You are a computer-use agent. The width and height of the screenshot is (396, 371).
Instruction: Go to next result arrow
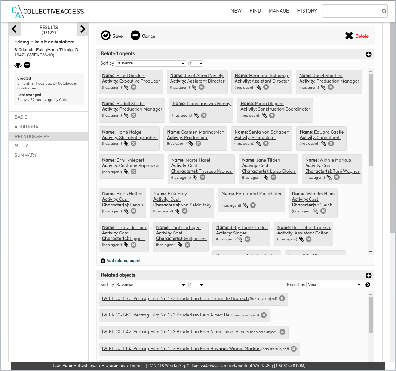83,29
